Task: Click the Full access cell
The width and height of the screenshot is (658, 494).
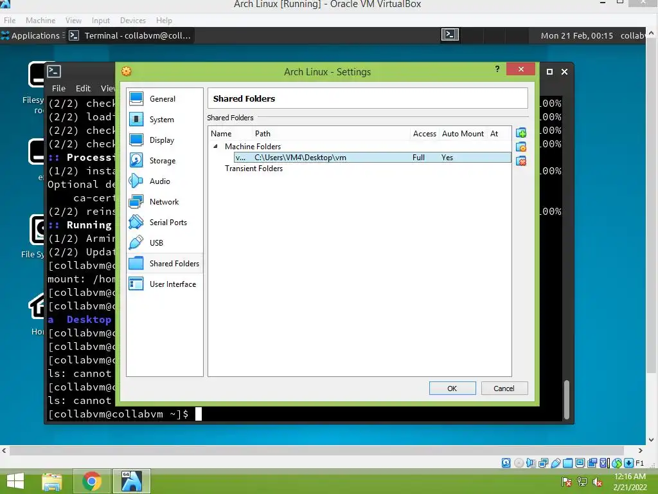Action: coord(418,158)
